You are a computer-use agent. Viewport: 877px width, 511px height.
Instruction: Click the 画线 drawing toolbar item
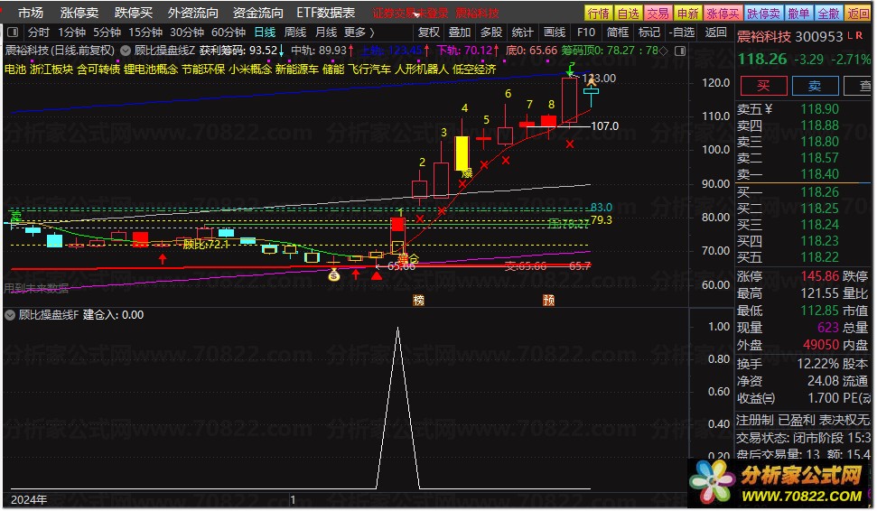(555, 33)
